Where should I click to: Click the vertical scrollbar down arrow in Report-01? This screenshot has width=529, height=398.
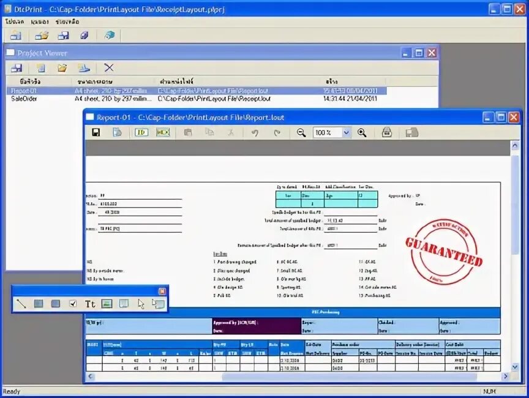tap(515, 367)
